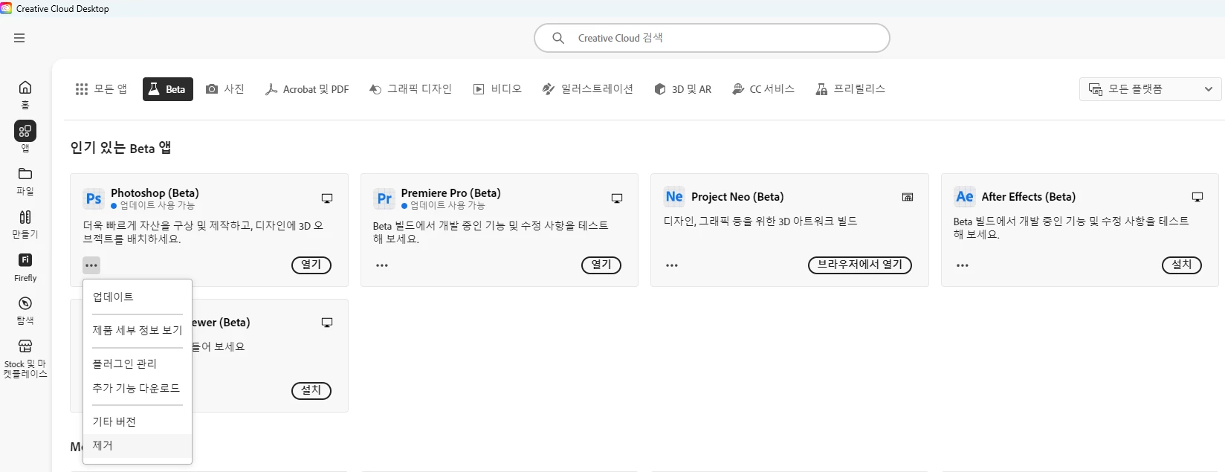Click desktop platform icon on After Effects (Beta) card
Image resolution: width=1225 pixels, height=472 pixels.
1197,197
